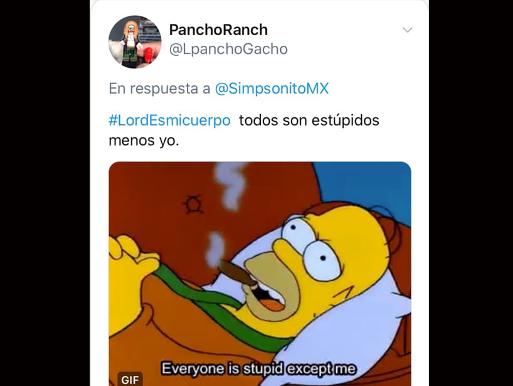Expand the tweet options chevron

407,30
